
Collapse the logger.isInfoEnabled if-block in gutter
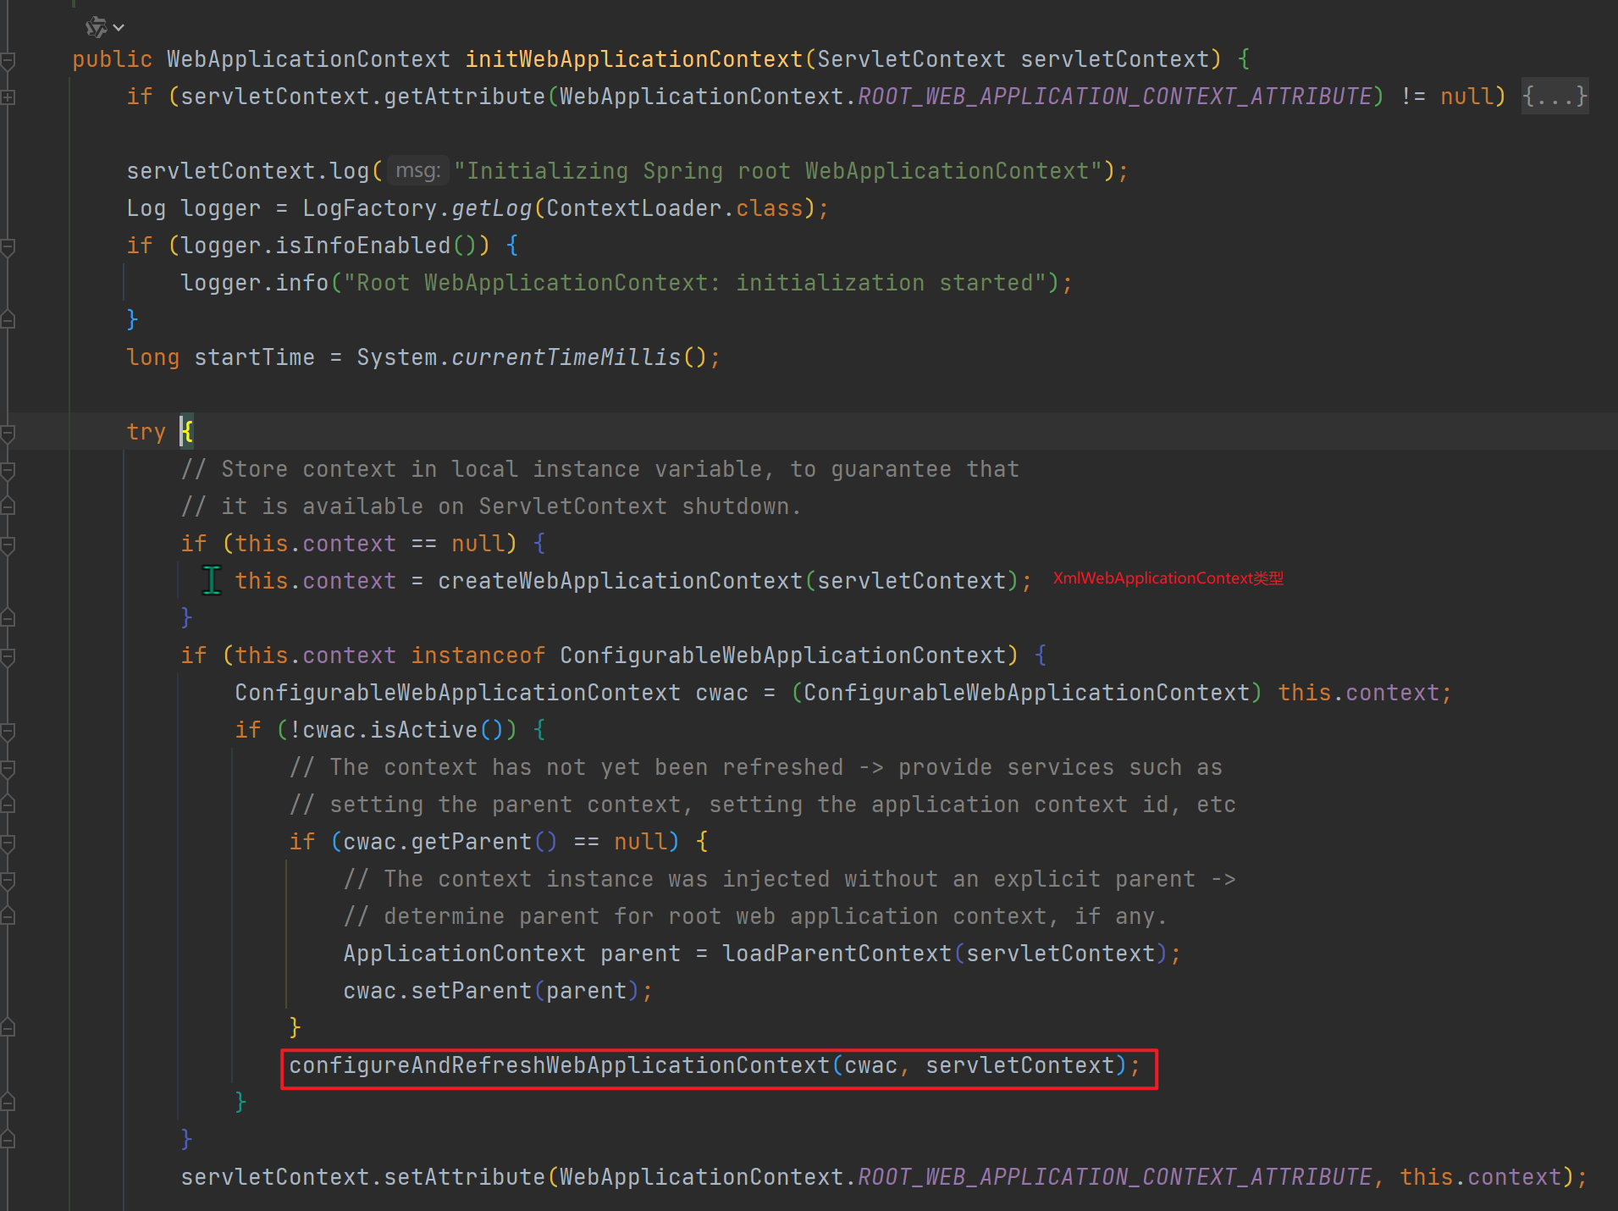[x=8, y=246]
